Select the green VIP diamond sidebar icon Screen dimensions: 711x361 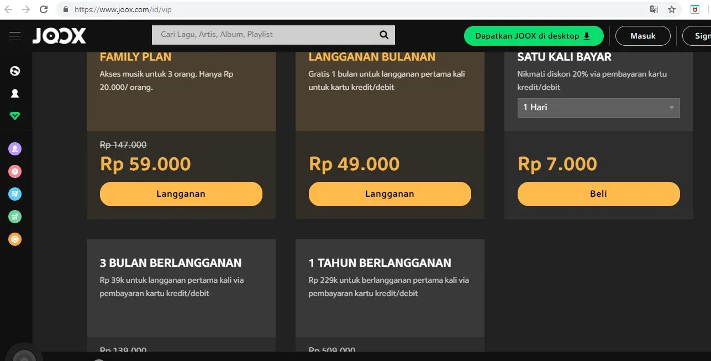click(15, 116)
